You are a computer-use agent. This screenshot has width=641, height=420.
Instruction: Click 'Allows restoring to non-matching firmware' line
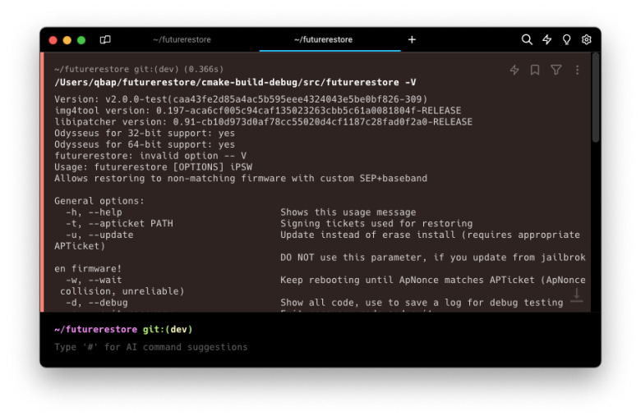[x=240, y=178]
